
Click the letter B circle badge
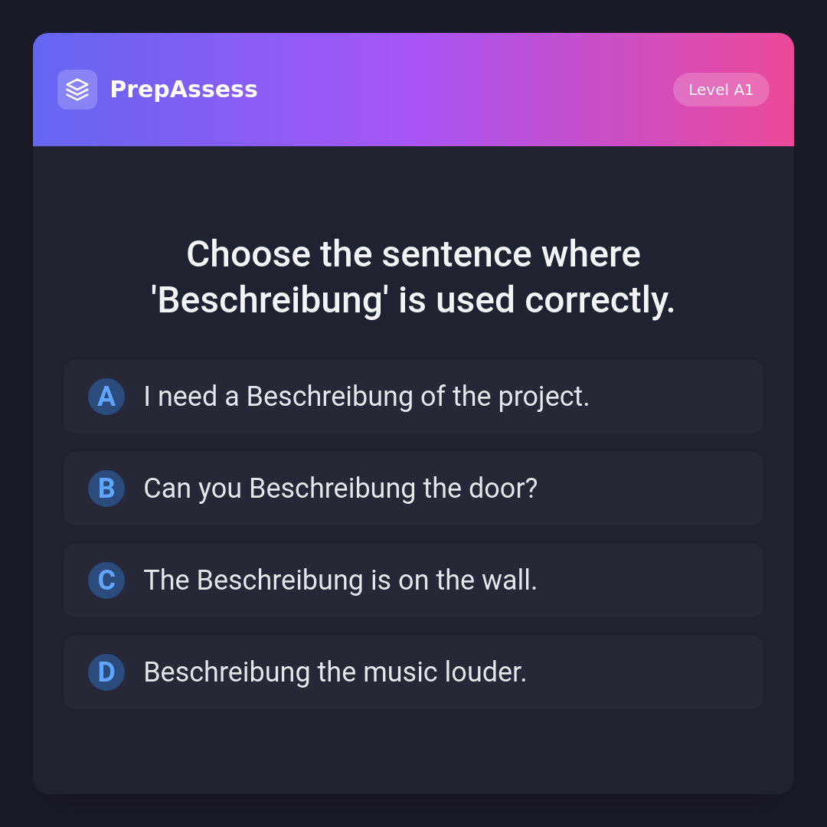[x=106, y=489]
